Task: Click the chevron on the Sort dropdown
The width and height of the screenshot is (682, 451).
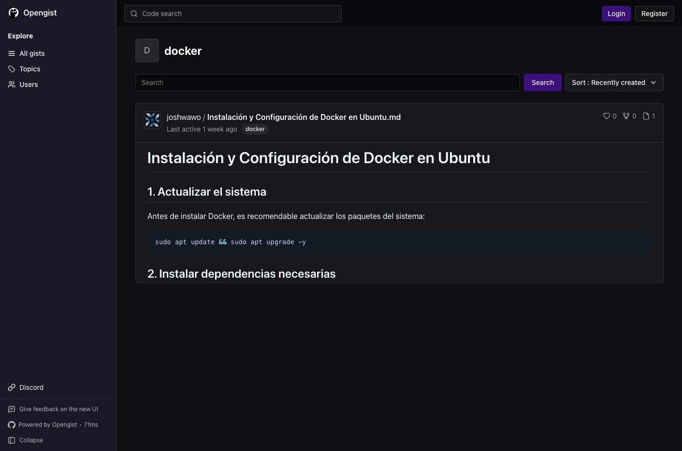Action: click(x=653, y=83)
